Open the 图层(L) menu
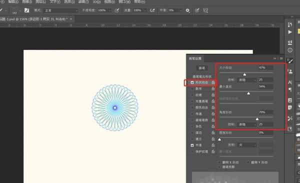The height and width of the screenshot is (183, 300). 41,1
